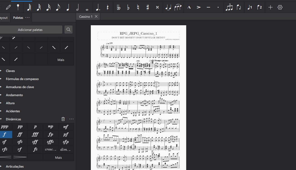Click Mais below the line palette
Image resolution: width=296 pixels, height=170 pixels.
[x=61, y=60]
